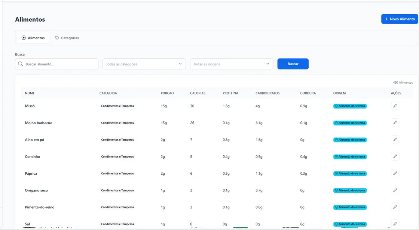Click the GORDURA column header
The image size is (419, 230).
tap(308, 93)
